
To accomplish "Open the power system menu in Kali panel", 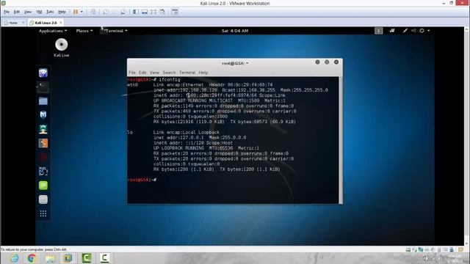I will tap(424, 31).
